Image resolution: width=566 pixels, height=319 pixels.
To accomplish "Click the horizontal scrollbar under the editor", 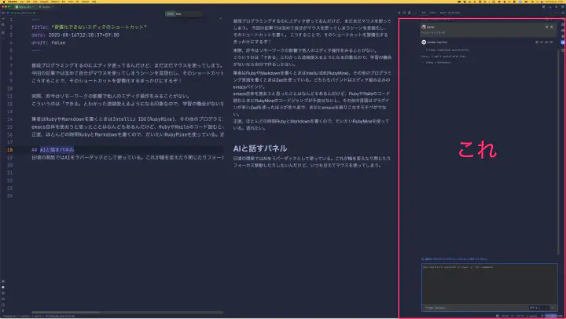I will (65, 312).
